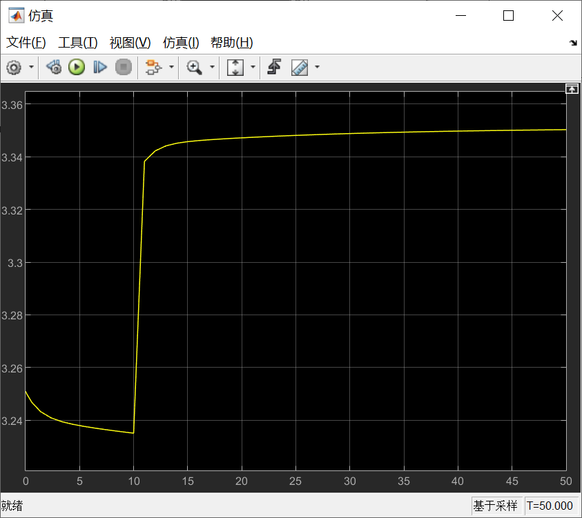Image resolution: width=582 pixels, height=518 pixels.
Task: Minimize the 仿真 scope window
Action: click(x=460, y=16)
